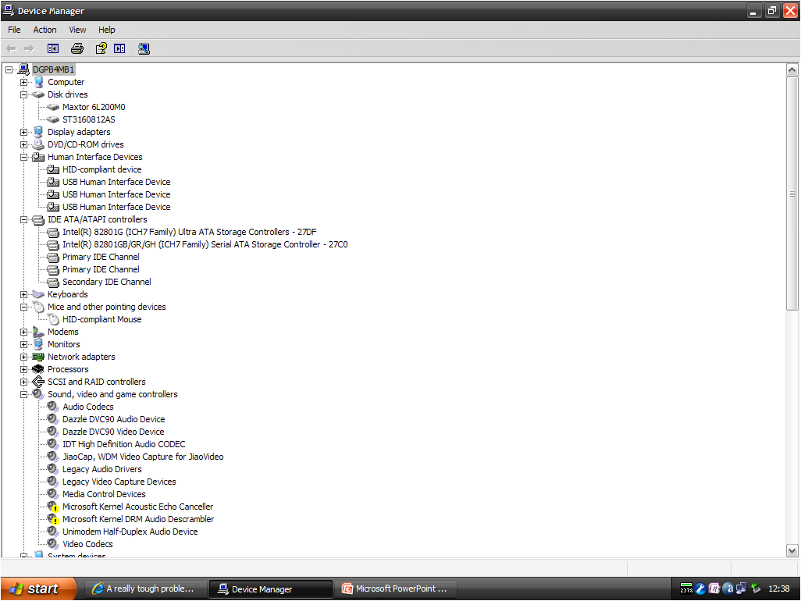Click the Print toolbar icon
The width and height of the screenshot is (801, 601).
[x=77, y=48]
